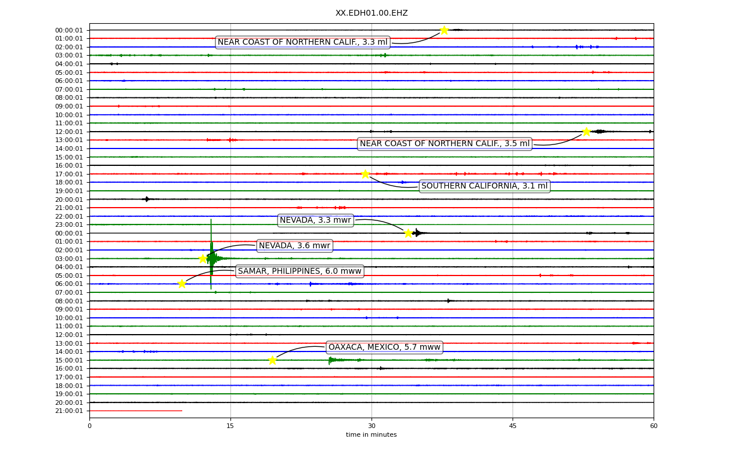The width and height of the screenshot is (743, 464).
Task: Click the NEVADA, 3.6 mwr annotation box
Action: pyautogui.click(x=295, y=246)
